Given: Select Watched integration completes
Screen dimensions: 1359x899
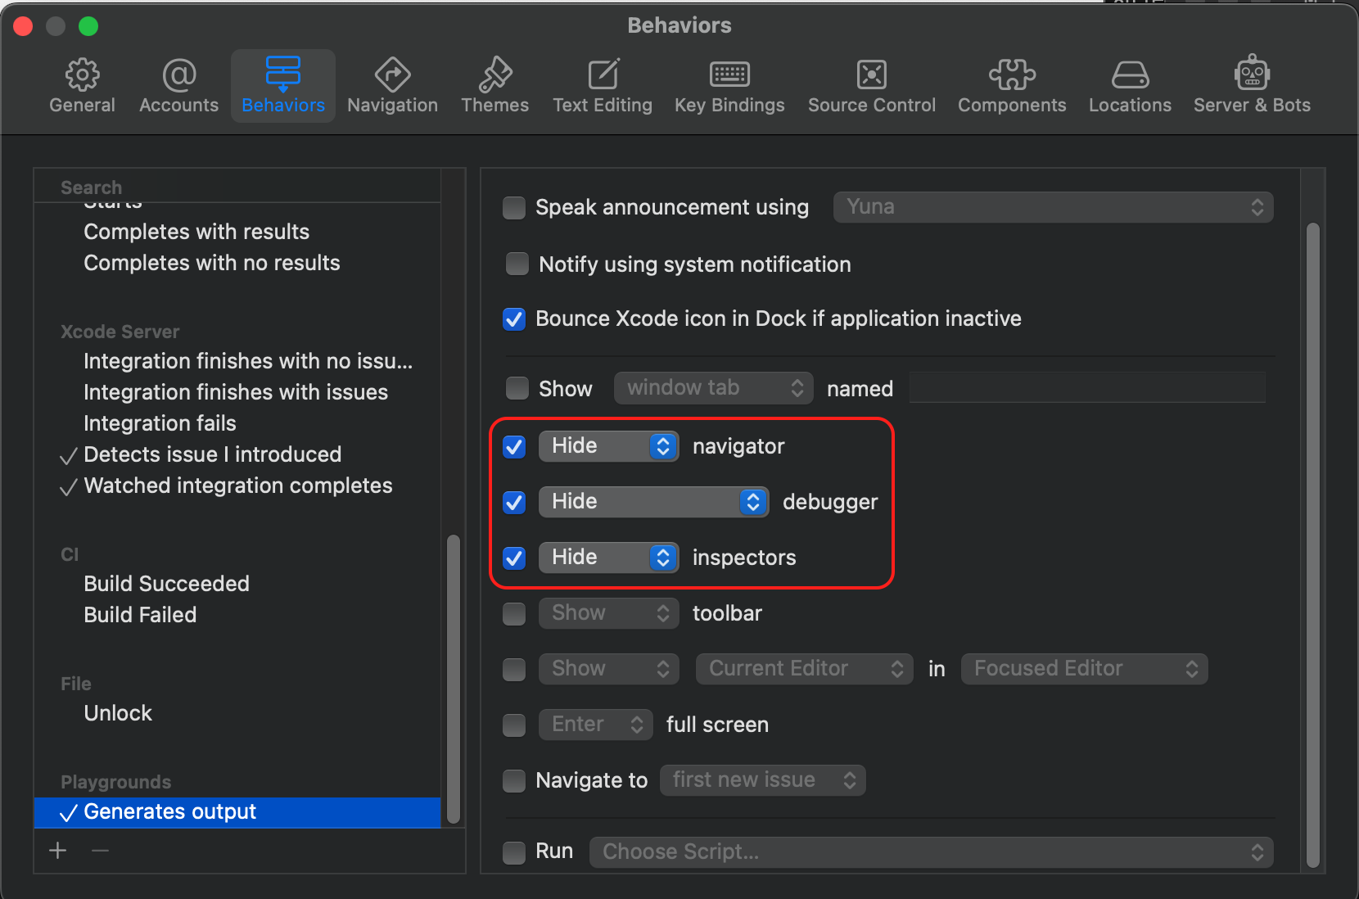Looking at the screenshot, I should 238,486.
